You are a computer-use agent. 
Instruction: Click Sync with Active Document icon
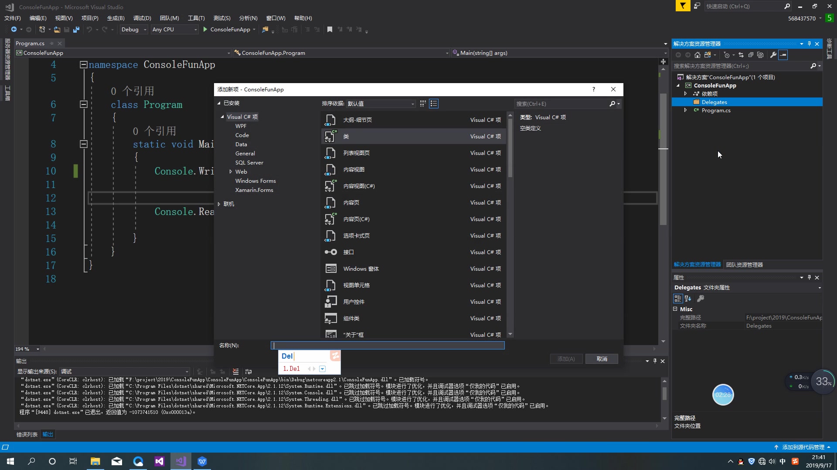[x=741, y=55]
